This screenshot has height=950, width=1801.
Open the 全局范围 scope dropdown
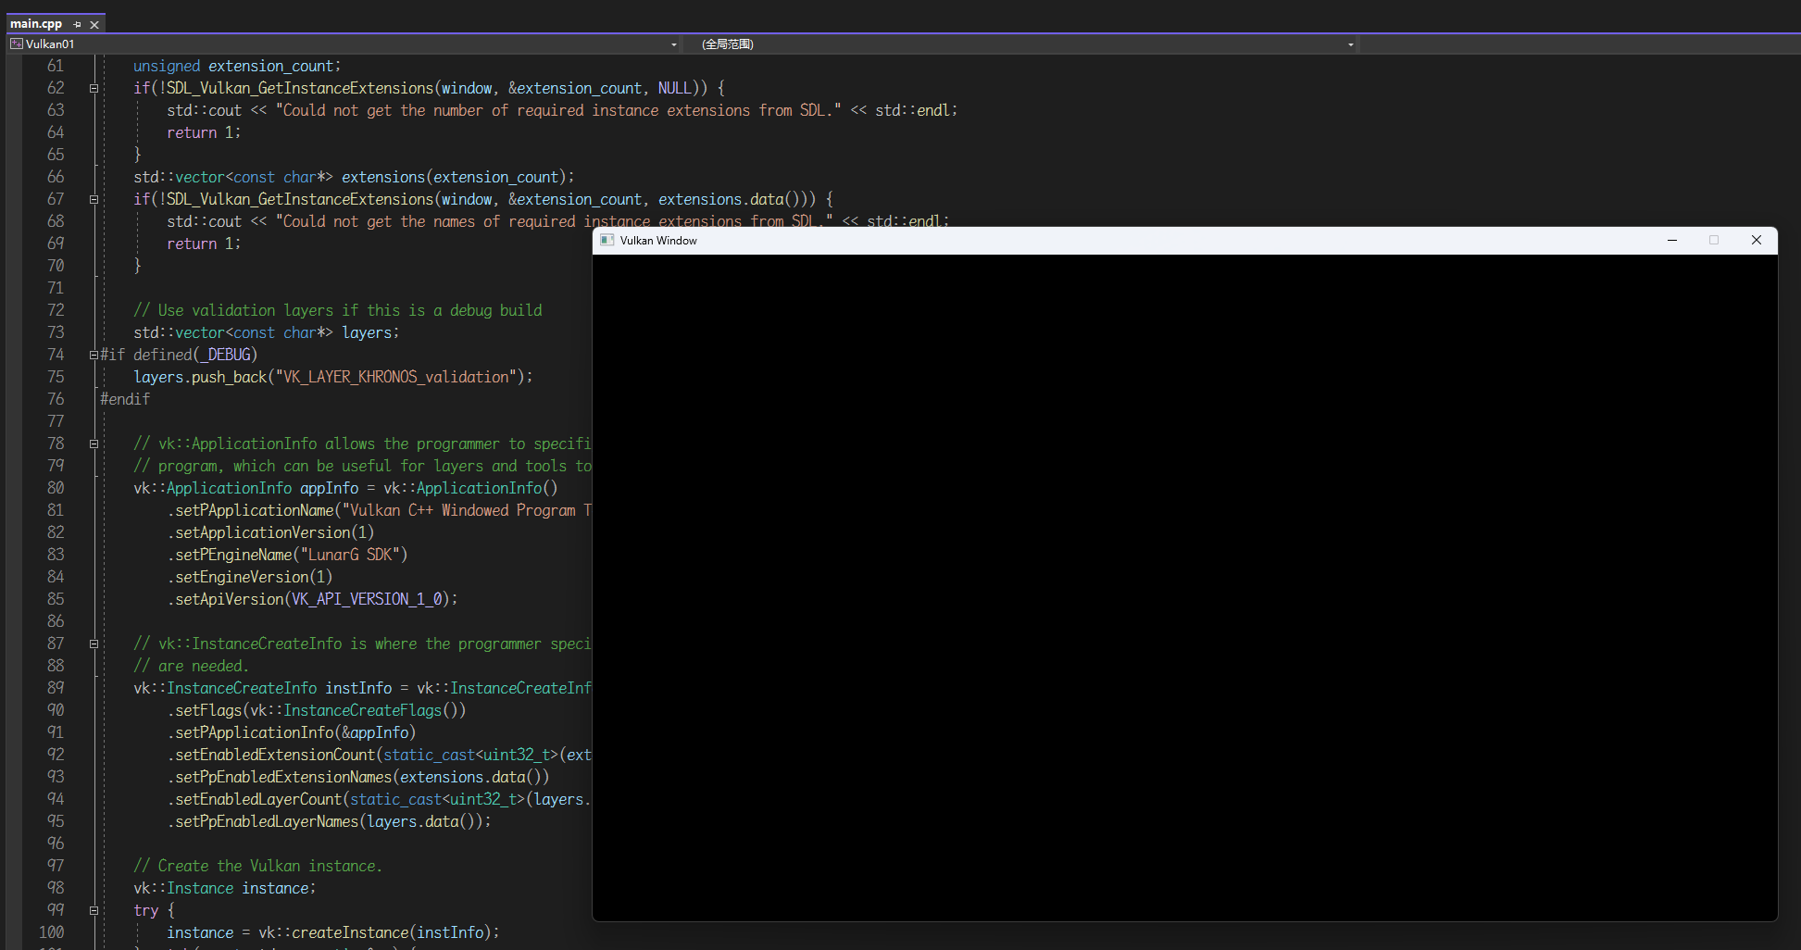coord(1351,44)
